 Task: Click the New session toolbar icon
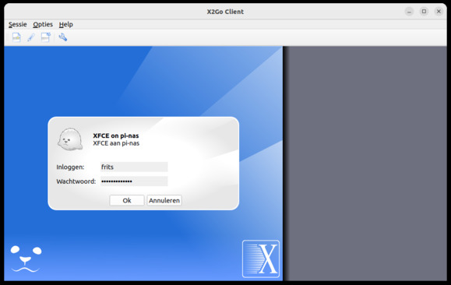[x=16, y=37]
